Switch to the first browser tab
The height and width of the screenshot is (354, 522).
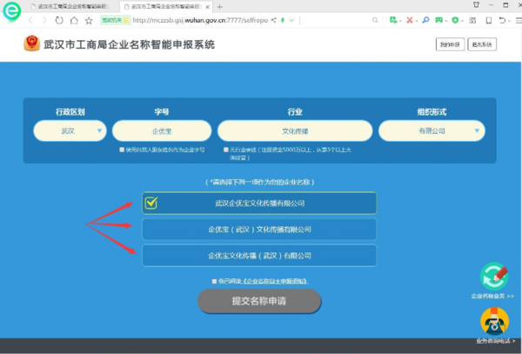pos(70,7)
